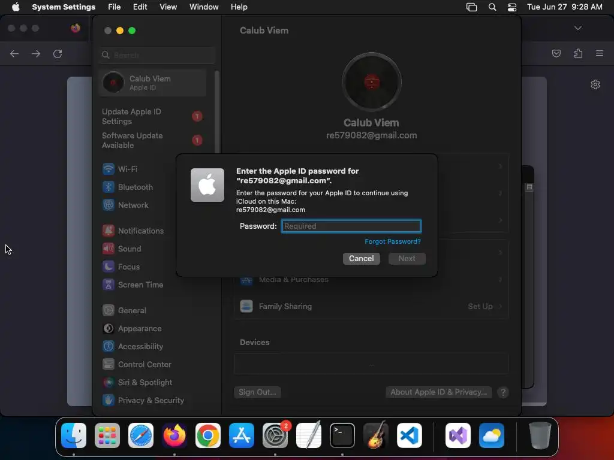Click the Family Sharing row icon
614x460 pixels.
(x=246, y=306)
